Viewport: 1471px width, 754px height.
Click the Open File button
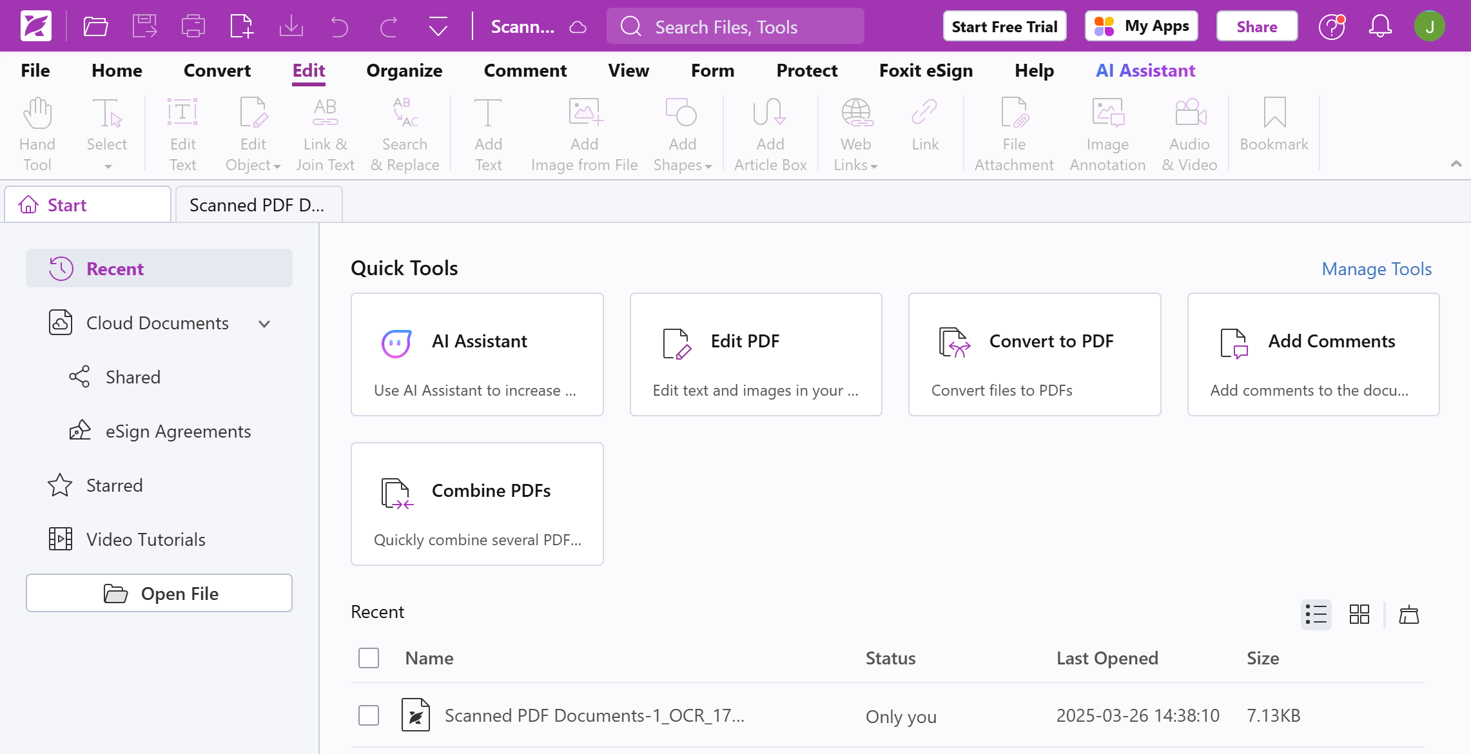click(159, 593)
